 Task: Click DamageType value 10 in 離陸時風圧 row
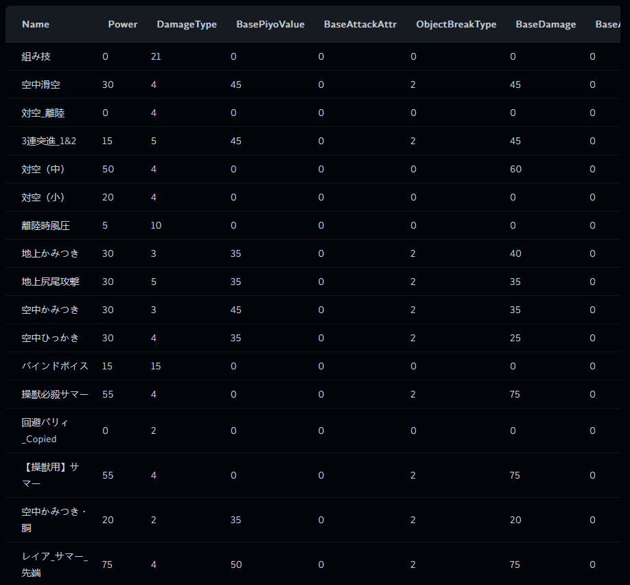[156, 225]
